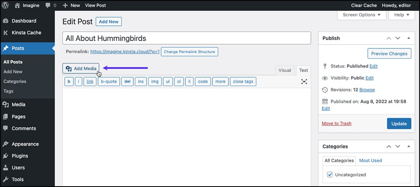Click the WordPress logo icon

5,5
